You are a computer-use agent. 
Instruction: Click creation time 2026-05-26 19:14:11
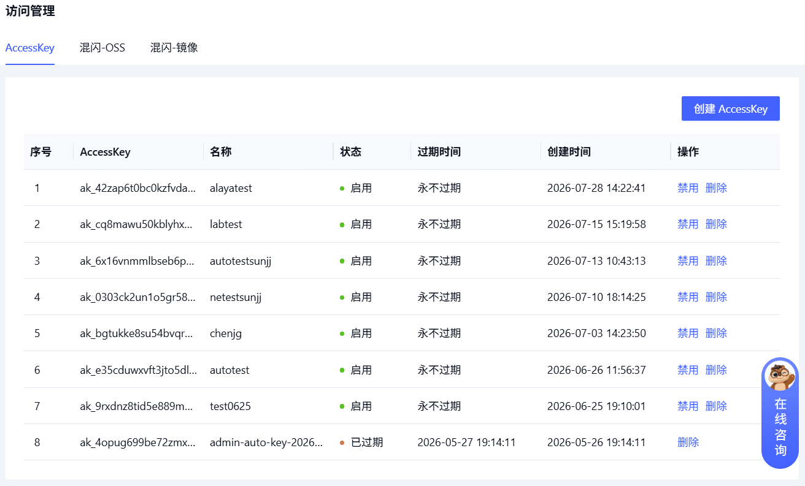point(596,442)
